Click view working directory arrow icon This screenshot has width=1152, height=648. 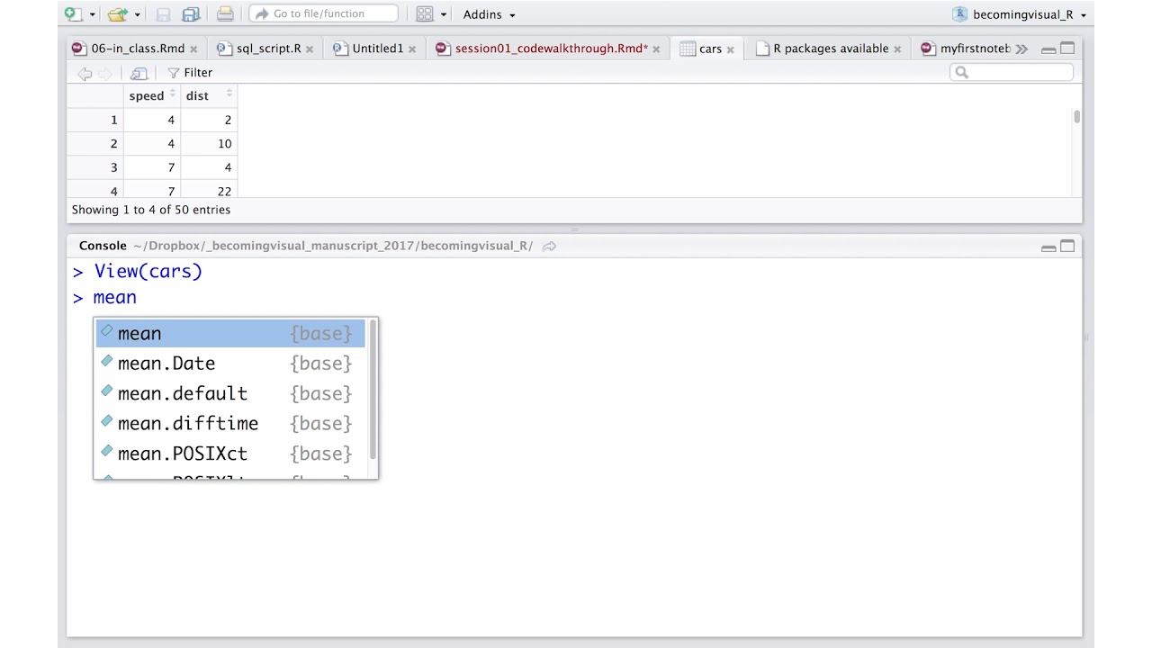click(x=549, y=247)
